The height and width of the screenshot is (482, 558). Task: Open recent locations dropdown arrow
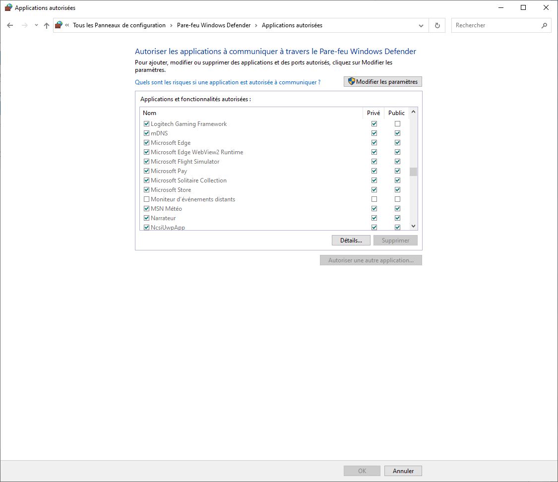click(36, 25)
